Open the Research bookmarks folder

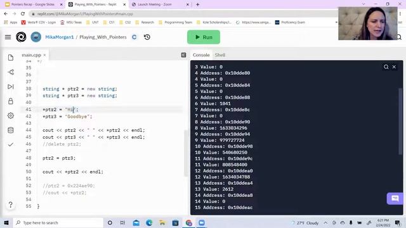[145, 23]
